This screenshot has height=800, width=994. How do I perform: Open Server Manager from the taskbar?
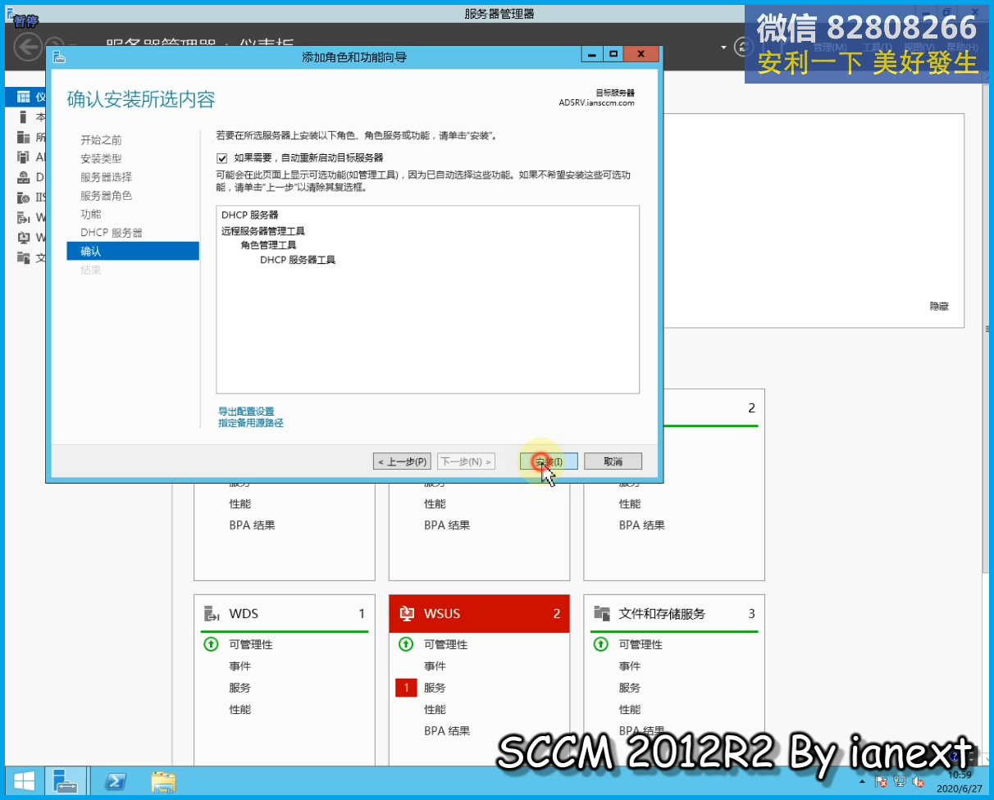point(66,781)
